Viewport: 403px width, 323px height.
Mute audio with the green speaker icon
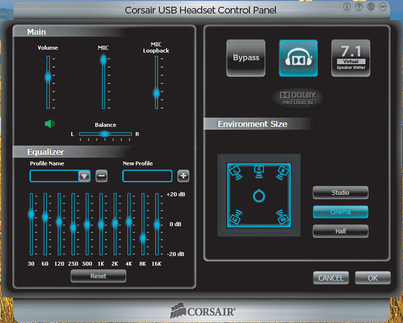point(49,124)
